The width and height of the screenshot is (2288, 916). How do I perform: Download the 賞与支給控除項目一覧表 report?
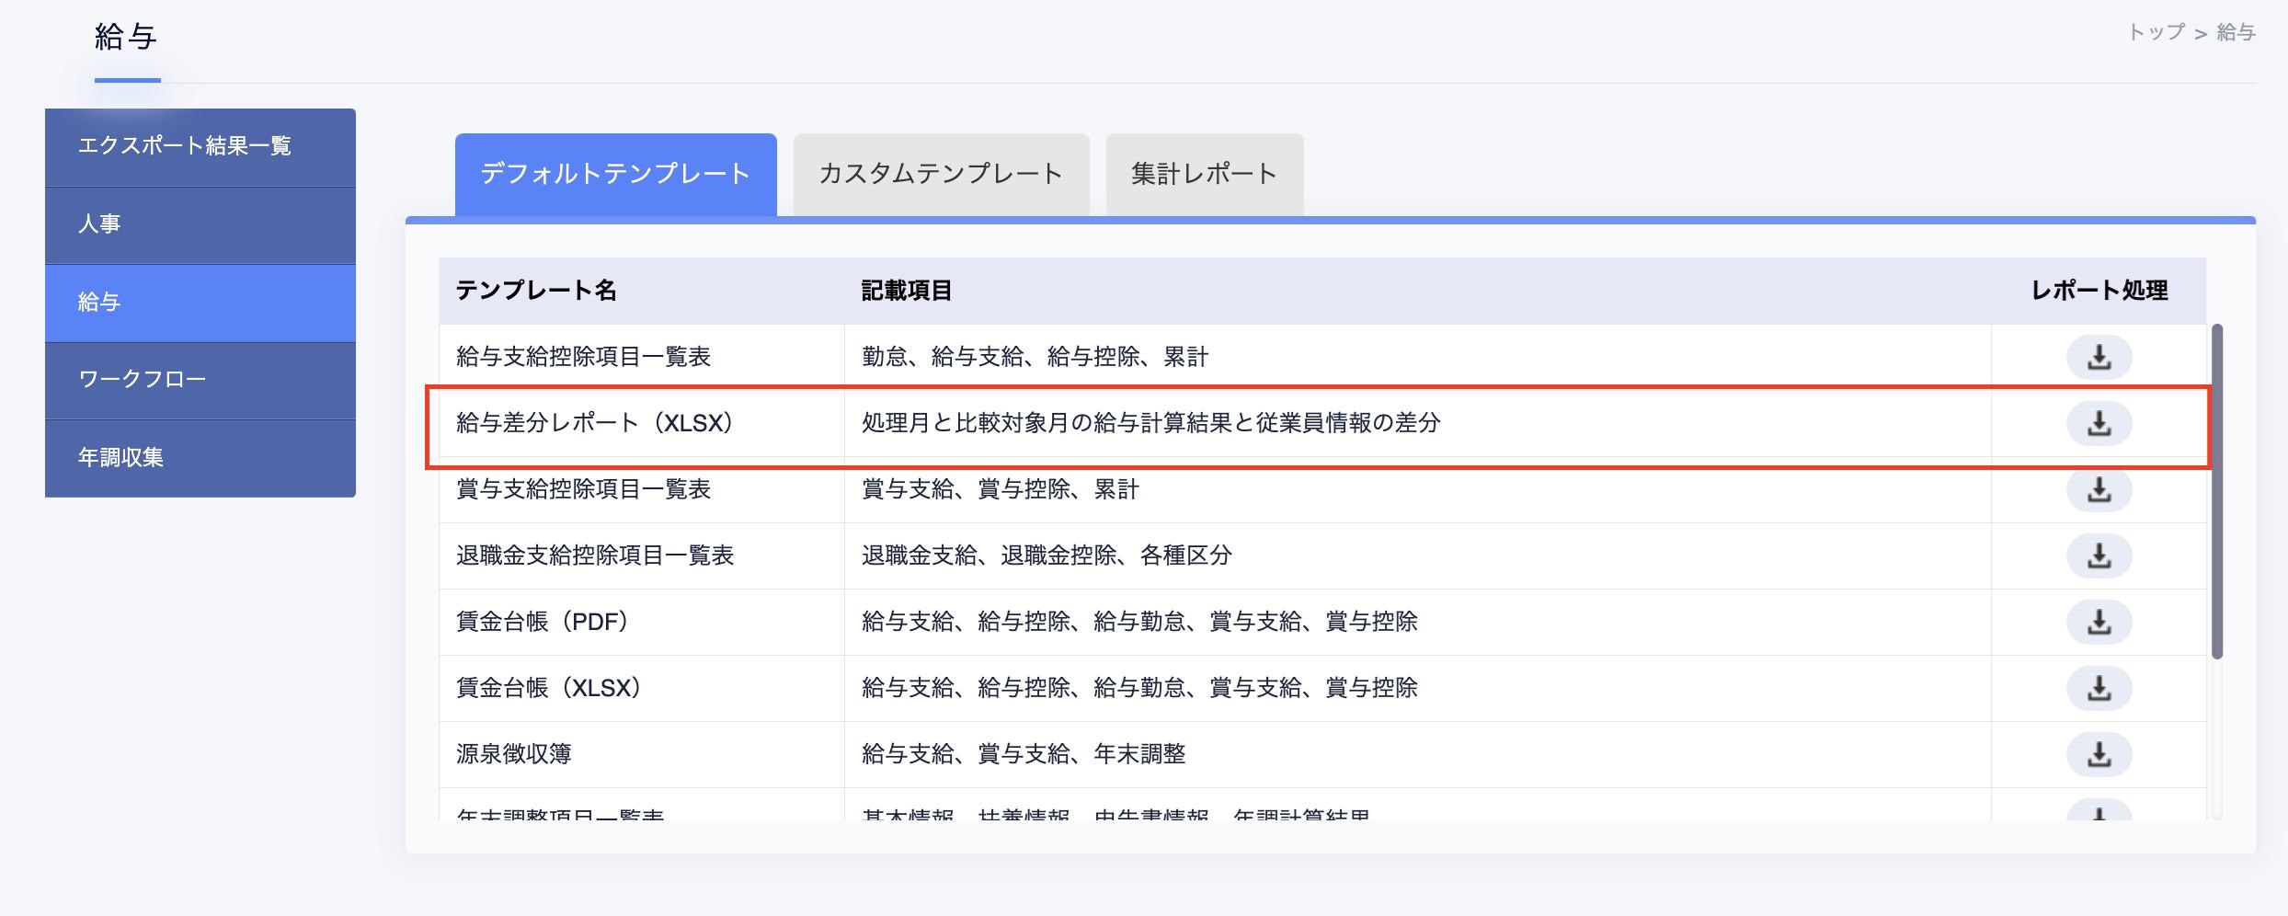[2099, 489]
